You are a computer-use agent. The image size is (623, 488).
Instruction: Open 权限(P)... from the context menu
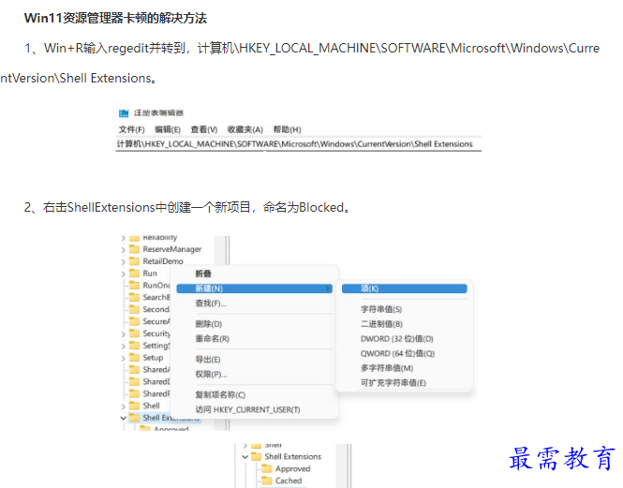tap(211, 374)
